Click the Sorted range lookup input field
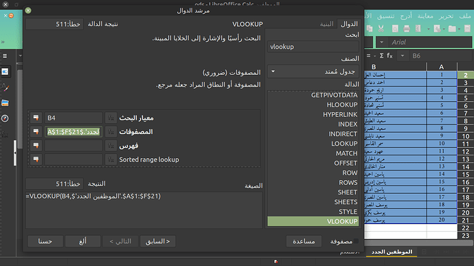 [x=74, y=159]
